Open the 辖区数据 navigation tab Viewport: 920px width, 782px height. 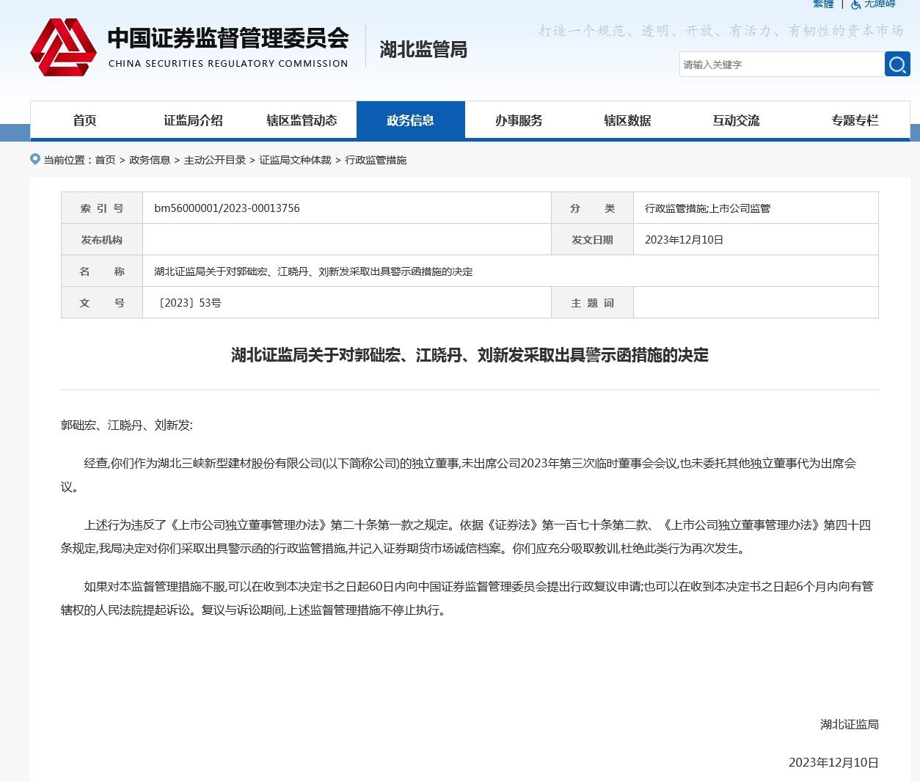tap(627, 120)
